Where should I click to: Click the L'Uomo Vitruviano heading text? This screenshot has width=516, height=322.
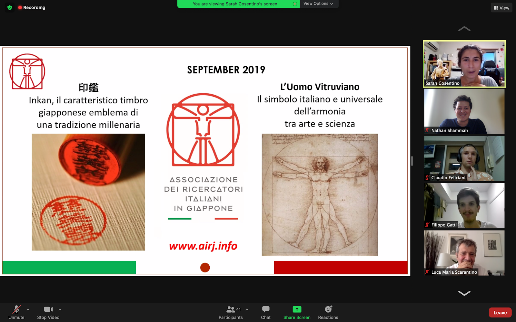click(x=320, y=87)
